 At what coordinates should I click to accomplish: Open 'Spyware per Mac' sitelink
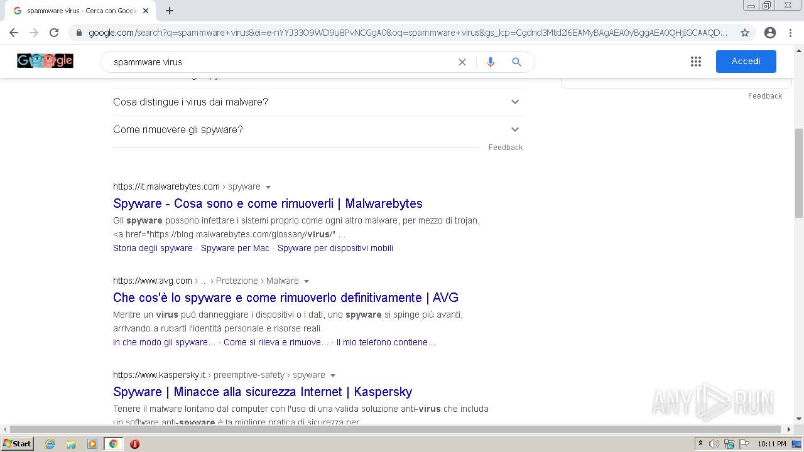[235, 248]
